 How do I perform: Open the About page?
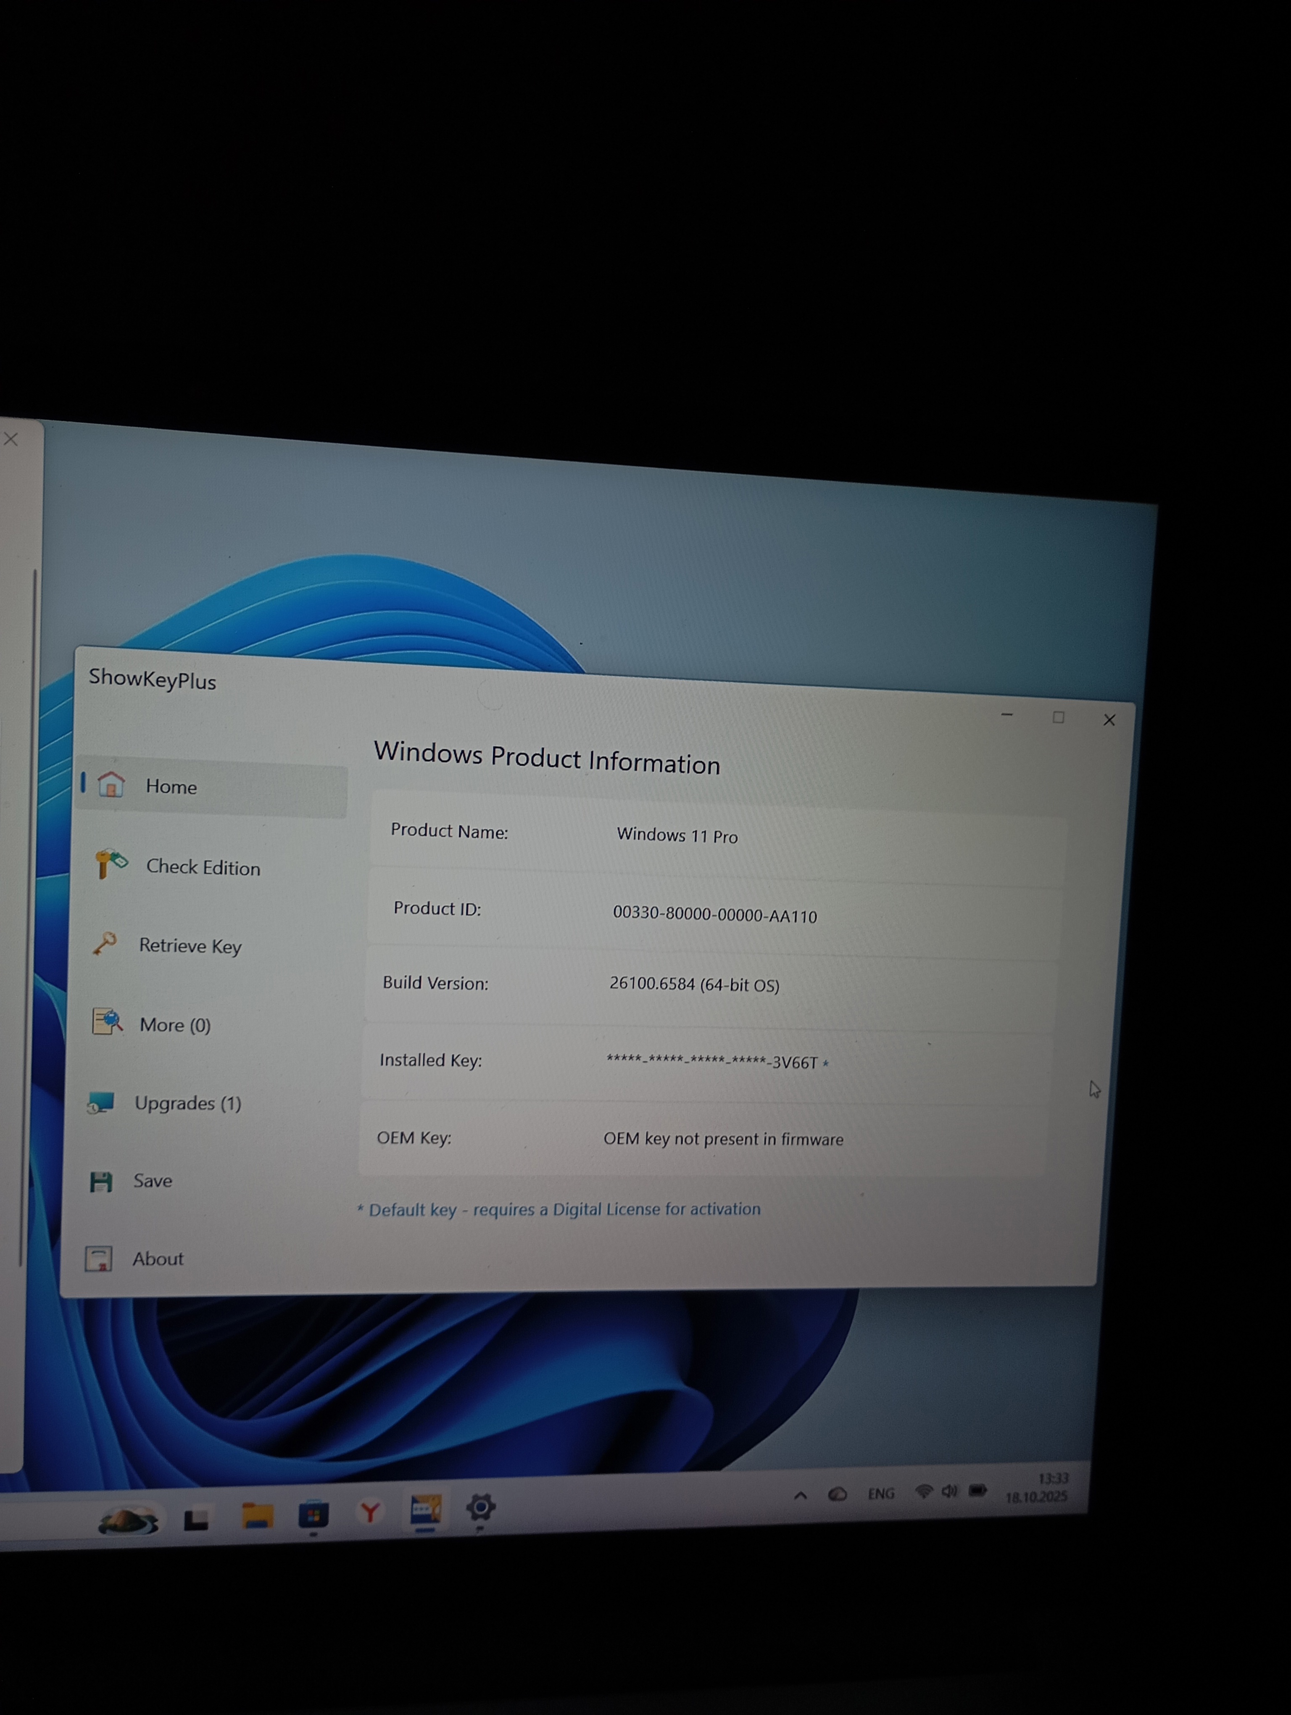158,1259
